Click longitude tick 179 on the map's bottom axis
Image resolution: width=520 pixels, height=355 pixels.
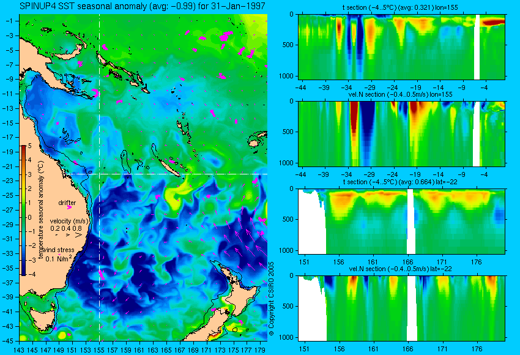pos(259,349)
